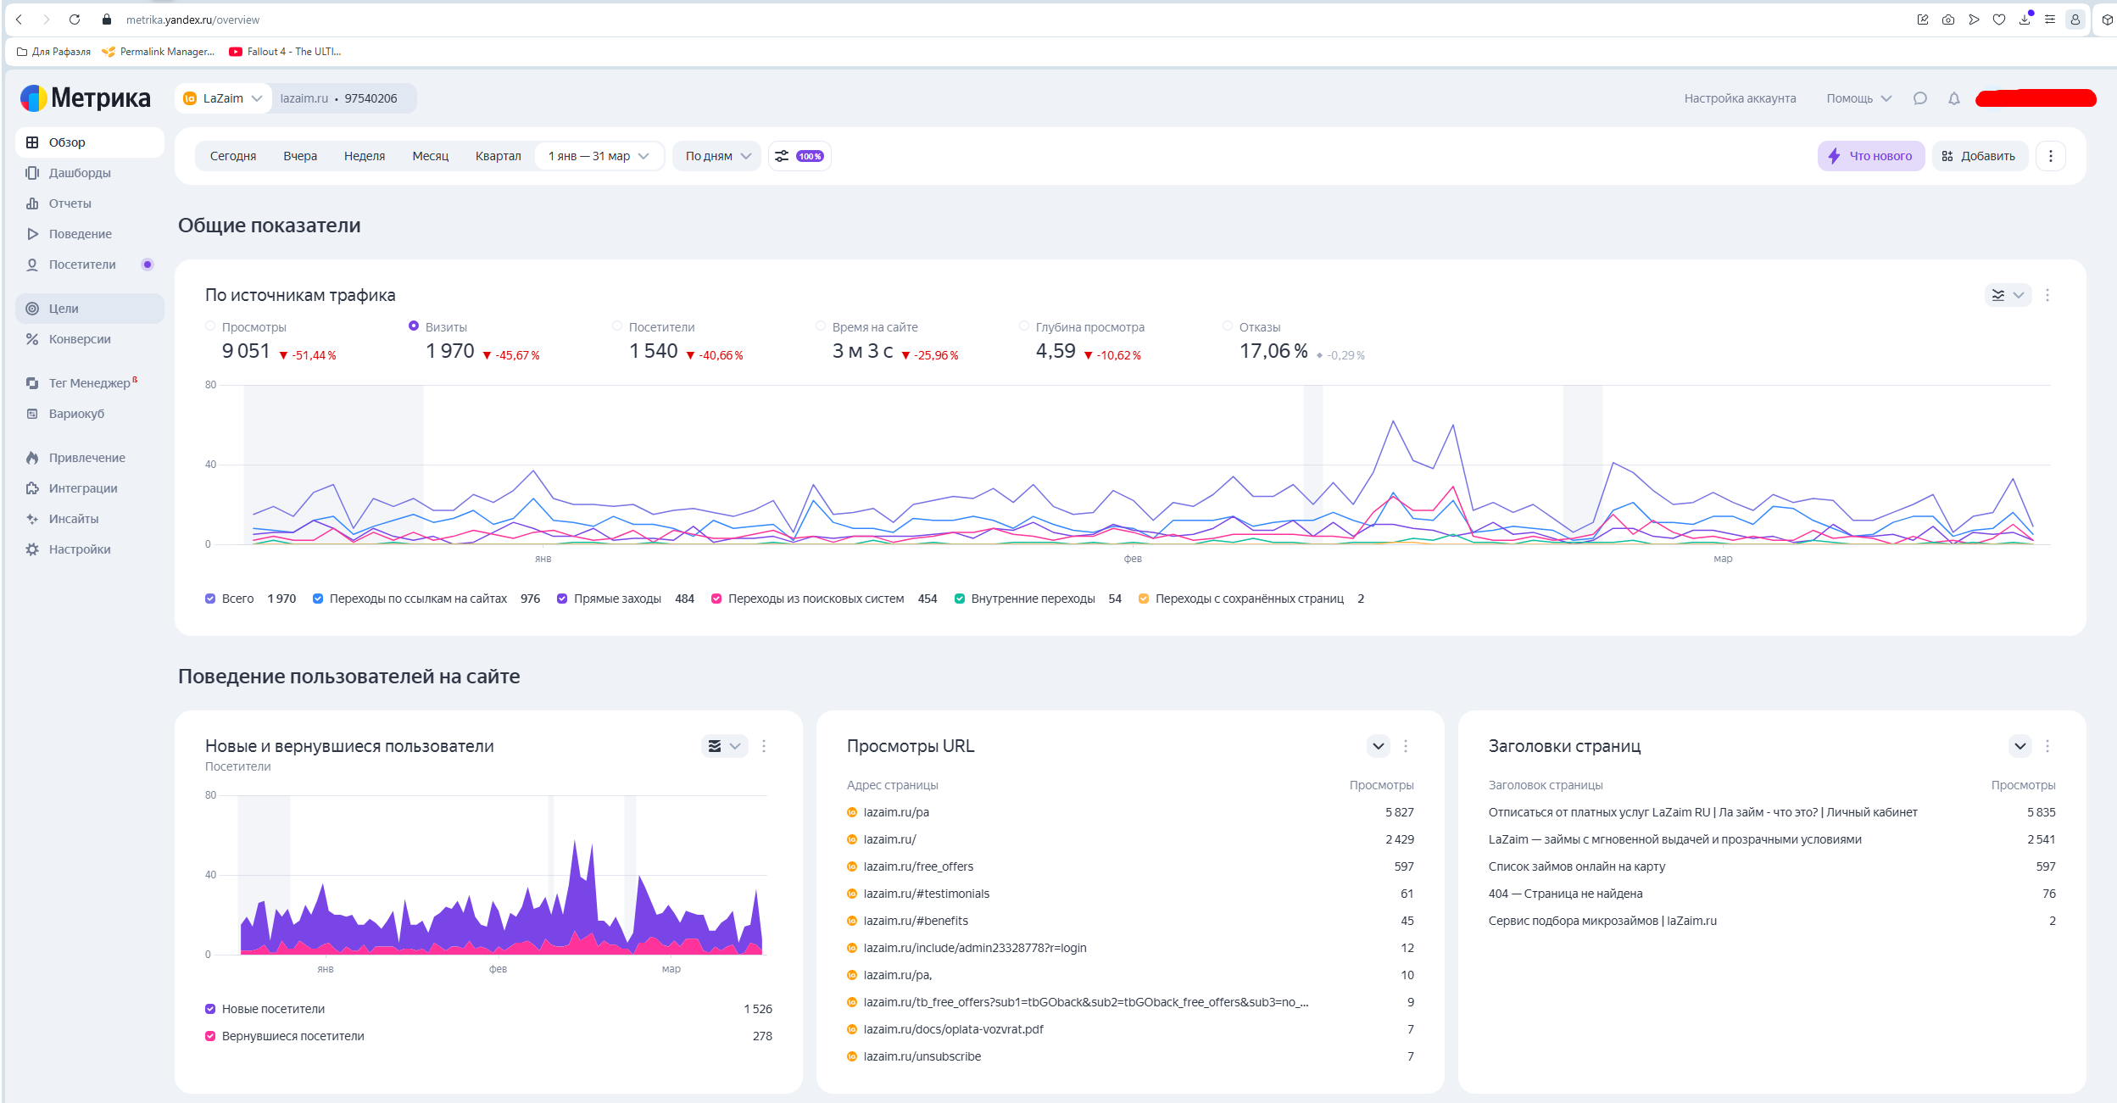Select the Неделя period tab
This screenshot has width=2117, height=1103.
(364, 156)
